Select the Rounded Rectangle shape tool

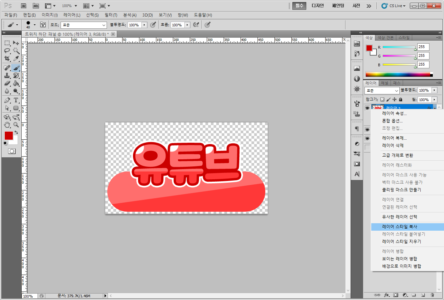[16, 108]
